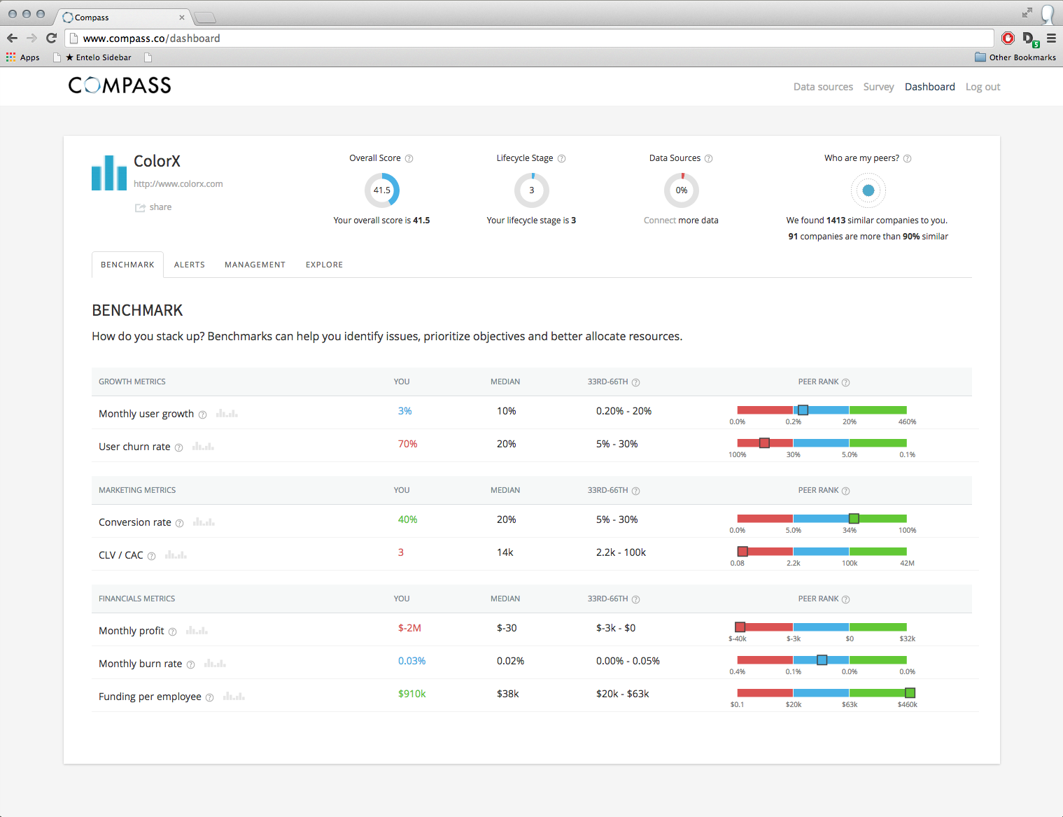Image resolution: width=1063 pixels, height=817 pixels.
Task: Click the share link under ColorX
Action: pos(153,207)
